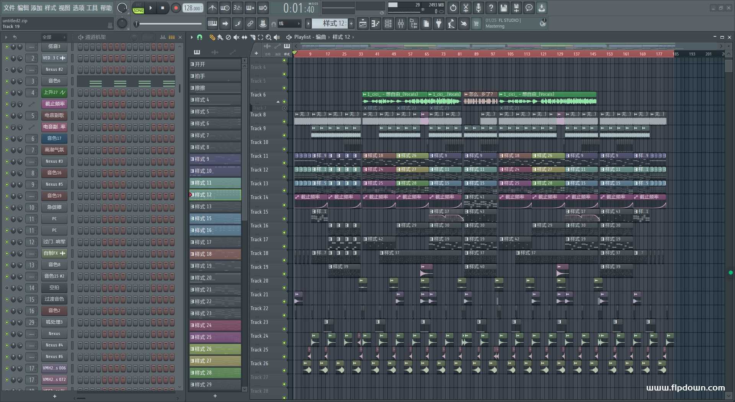Mute playlist Track 20 green LED
Screen dimensions: 735x402
point(284,288)
